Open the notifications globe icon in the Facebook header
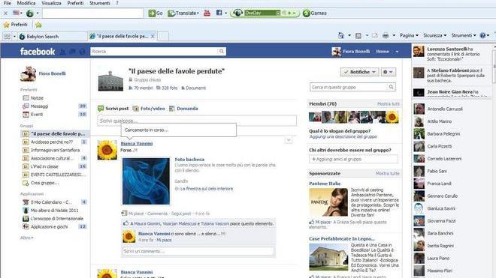The width and height of the screenshot is (496, 278). [x=82, y=52]
